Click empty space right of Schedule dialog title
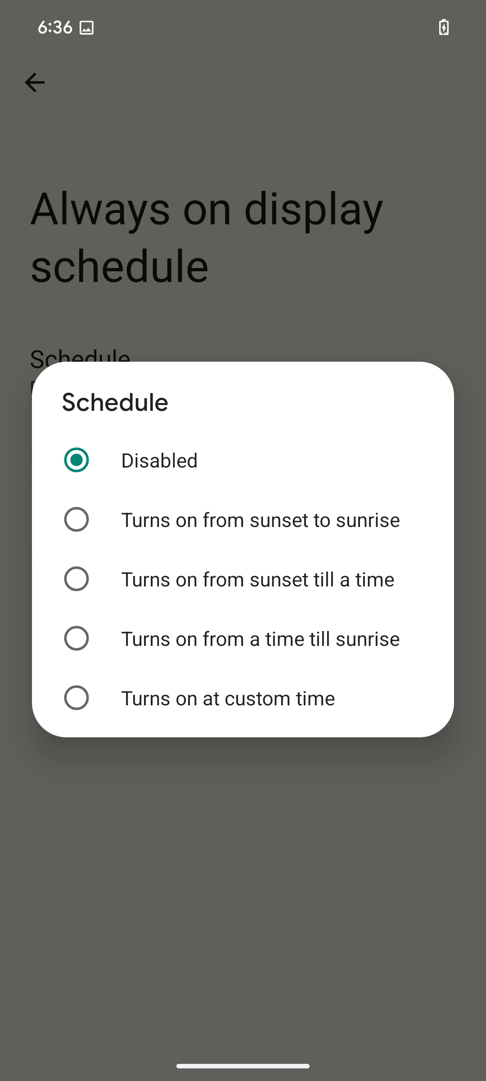The height and width of the screenshot is (1081, 486). (x=315, y=402)
